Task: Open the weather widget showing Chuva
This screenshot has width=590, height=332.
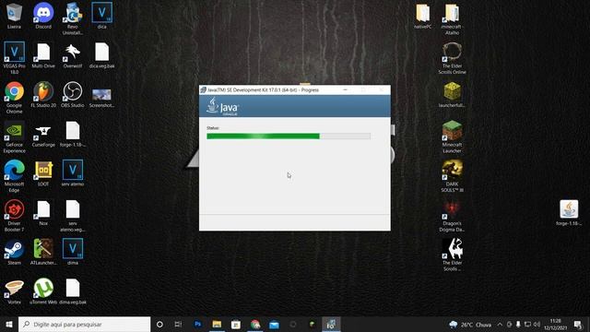Action: point(470,325)
